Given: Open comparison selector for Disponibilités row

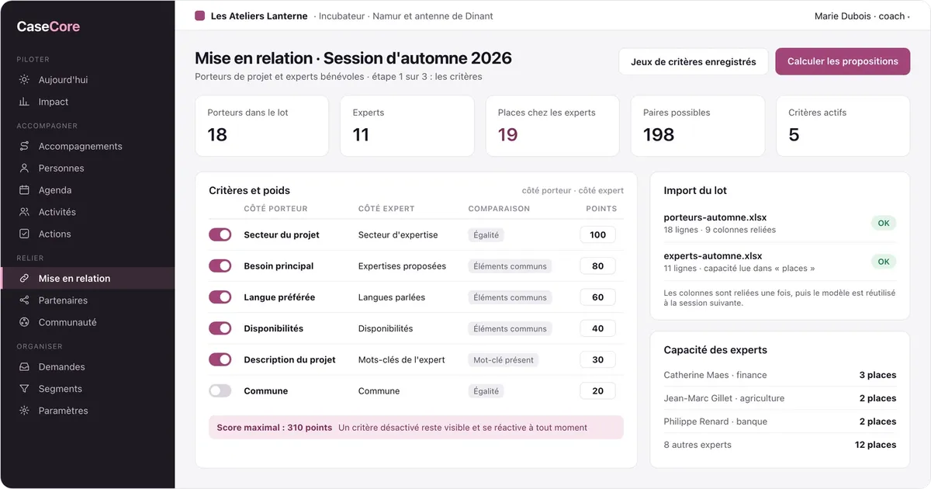Looking at the screenshot, I should (510, 328).
